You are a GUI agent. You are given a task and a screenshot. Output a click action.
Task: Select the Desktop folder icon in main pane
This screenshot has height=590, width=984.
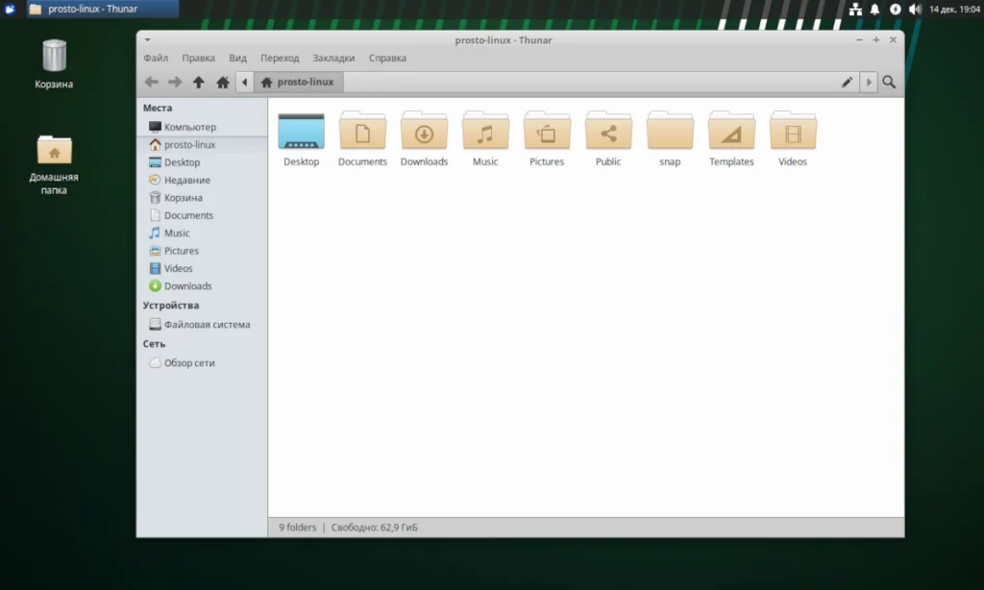click(301, 132)
